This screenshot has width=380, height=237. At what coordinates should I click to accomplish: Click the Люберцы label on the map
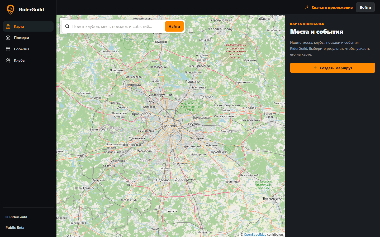tap(197, 138)
